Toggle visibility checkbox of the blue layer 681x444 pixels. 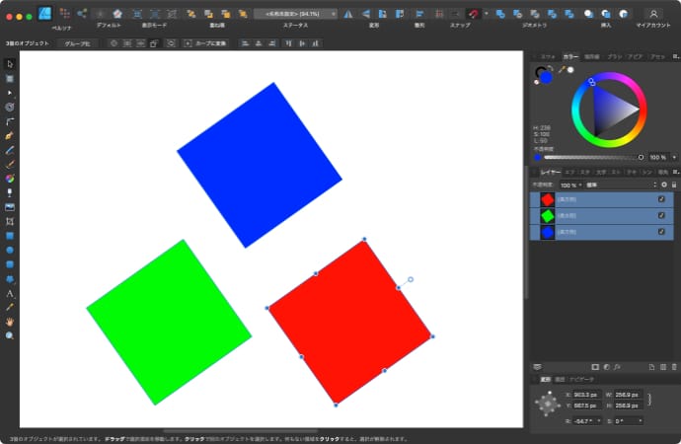(661, 232)
